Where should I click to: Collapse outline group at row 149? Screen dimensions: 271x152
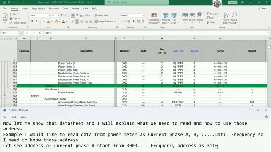pyautogui.click(x=8, y=86)
